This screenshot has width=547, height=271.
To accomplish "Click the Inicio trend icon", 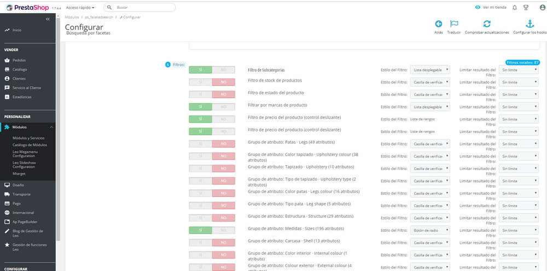I will click(x=7, y=31).
